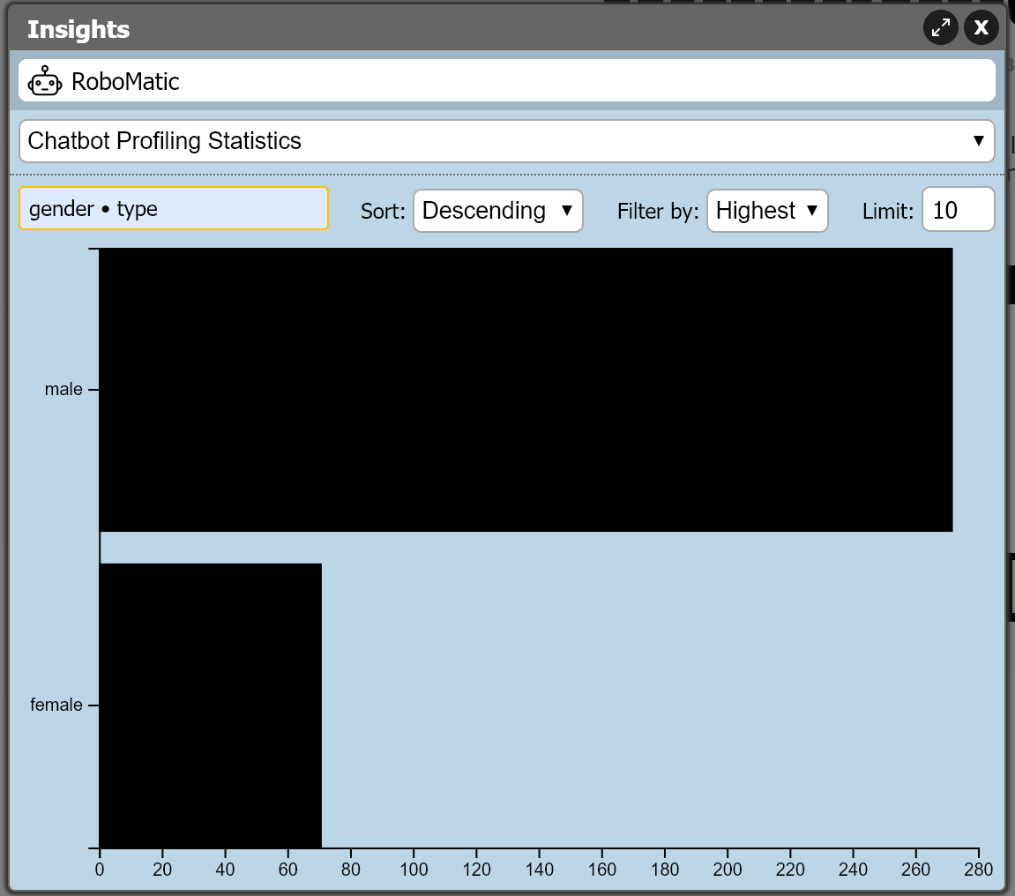Click the female axis label
1015x896 pixels.
(x=56, y=705)
